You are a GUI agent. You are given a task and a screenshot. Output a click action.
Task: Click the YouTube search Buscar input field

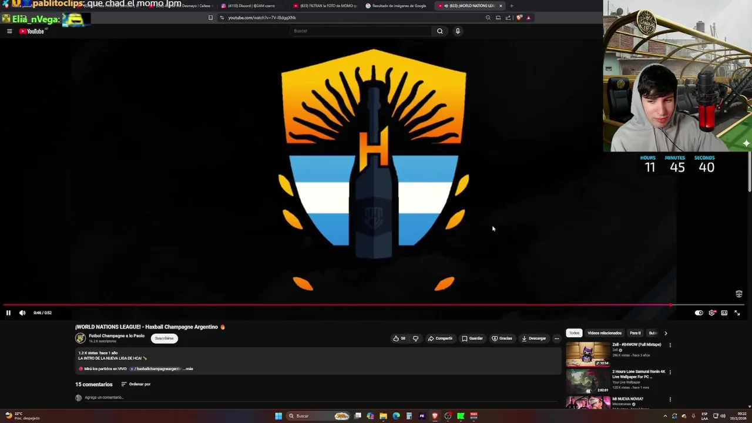pos(361,31)
